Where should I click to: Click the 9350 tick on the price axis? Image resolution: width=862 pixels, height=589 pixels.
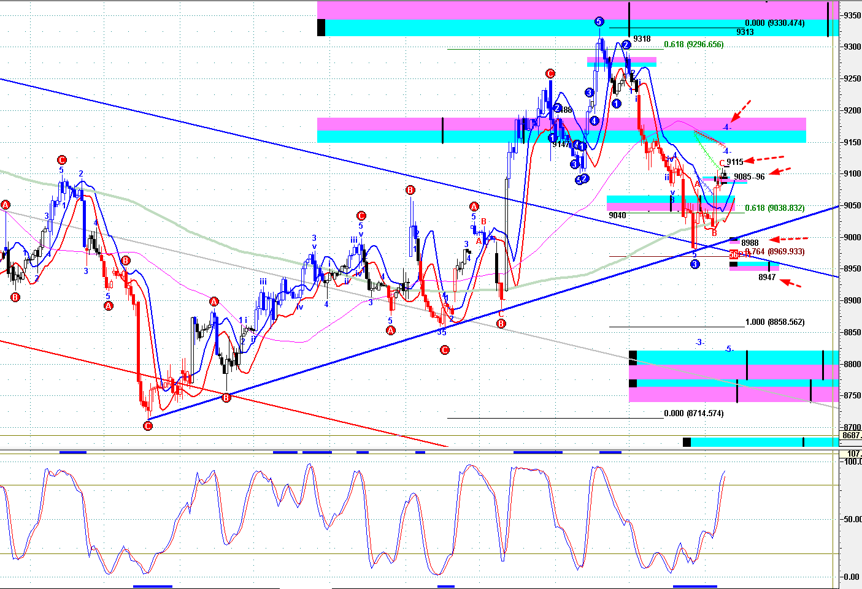click(851, 15)
